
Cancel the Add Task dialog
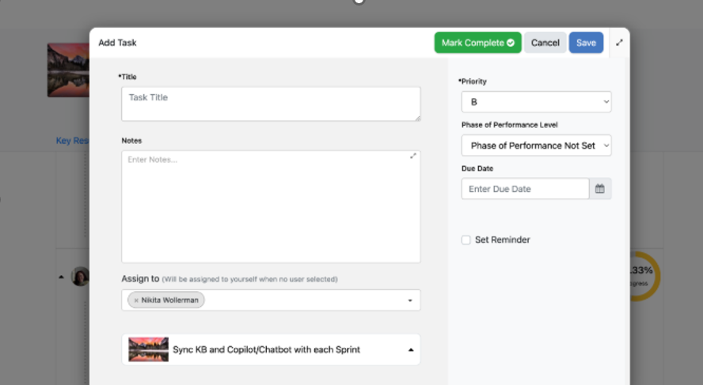[545, 43]
